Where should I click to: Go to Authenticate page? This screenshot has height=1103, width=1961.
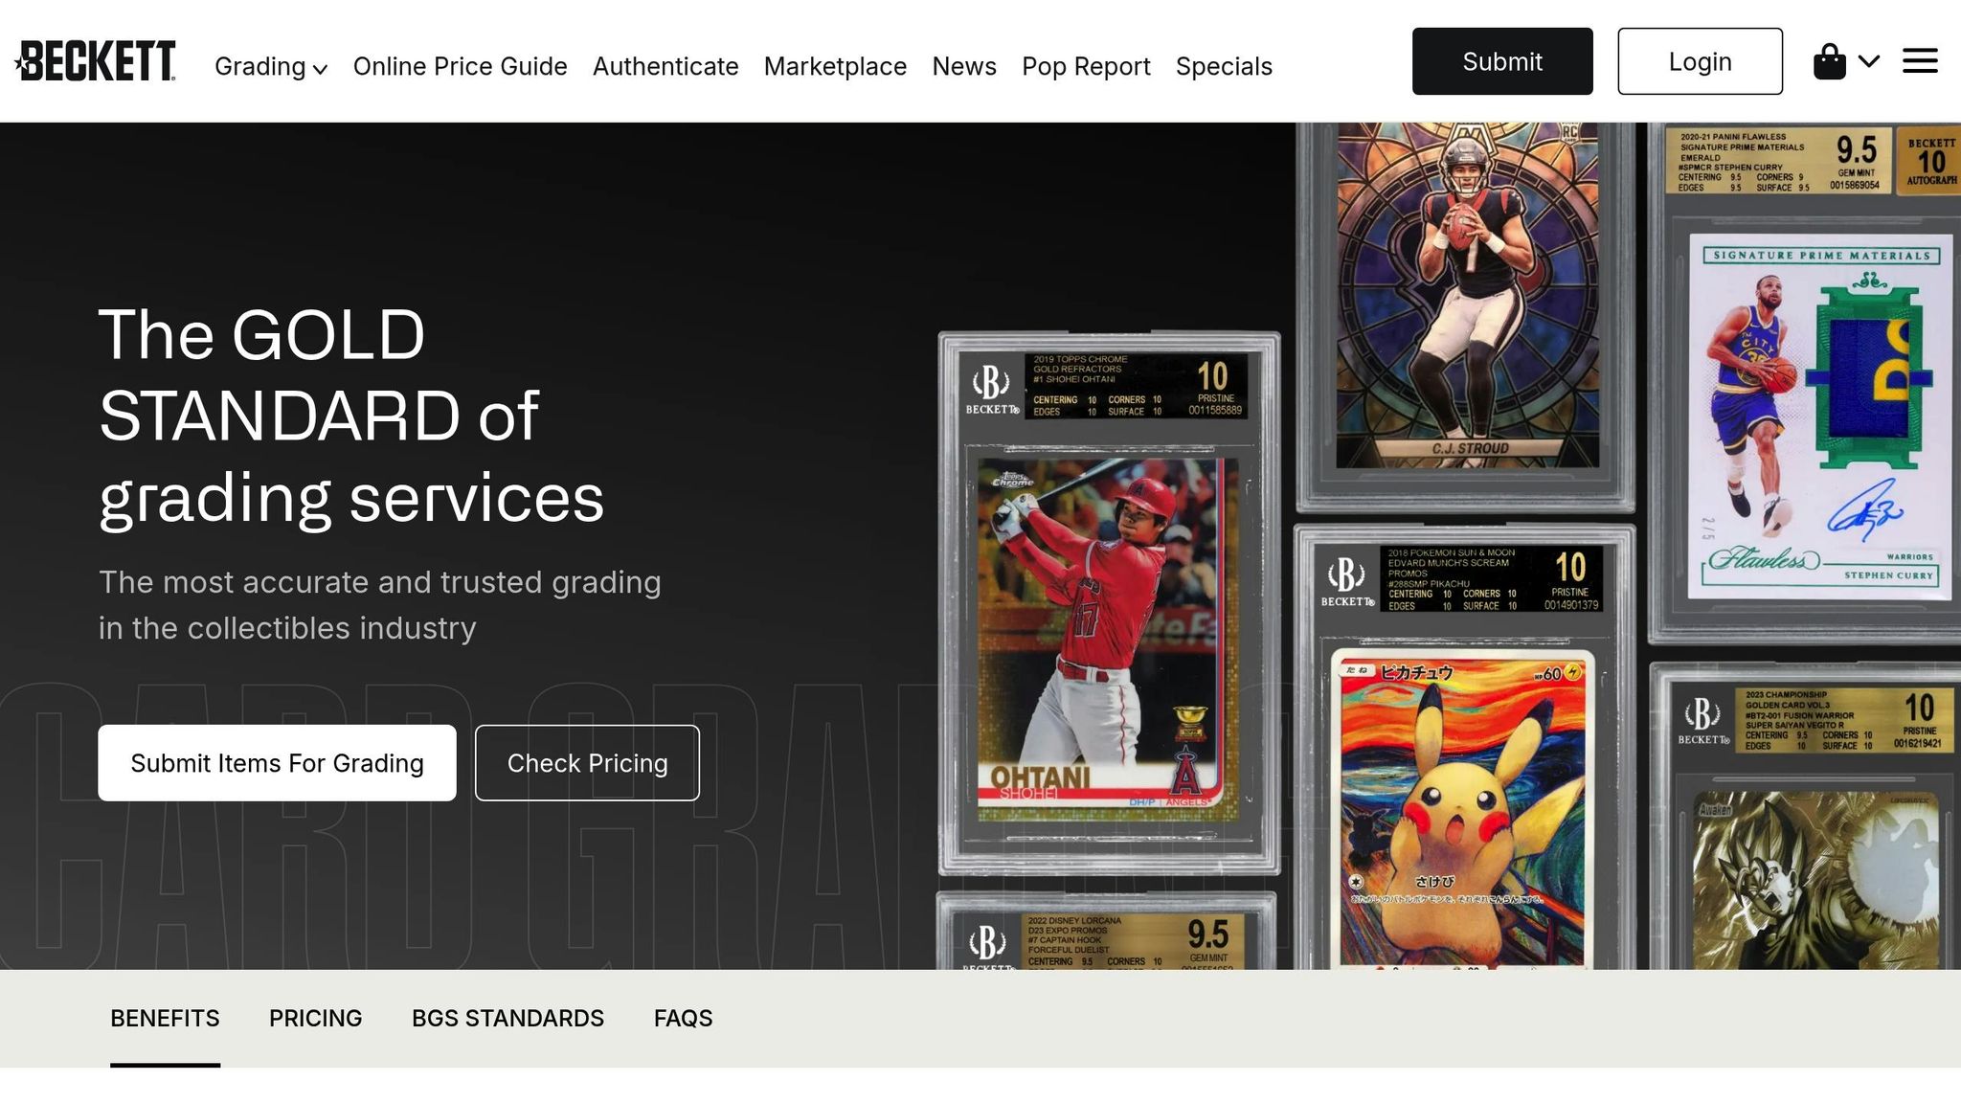(x=665, y=66)
